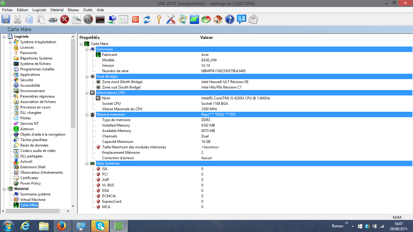Collapse the Sommaire section

87,50
